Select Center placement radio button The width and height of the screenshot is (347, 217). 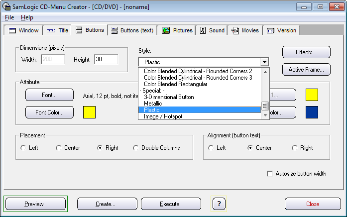(58, 147)
